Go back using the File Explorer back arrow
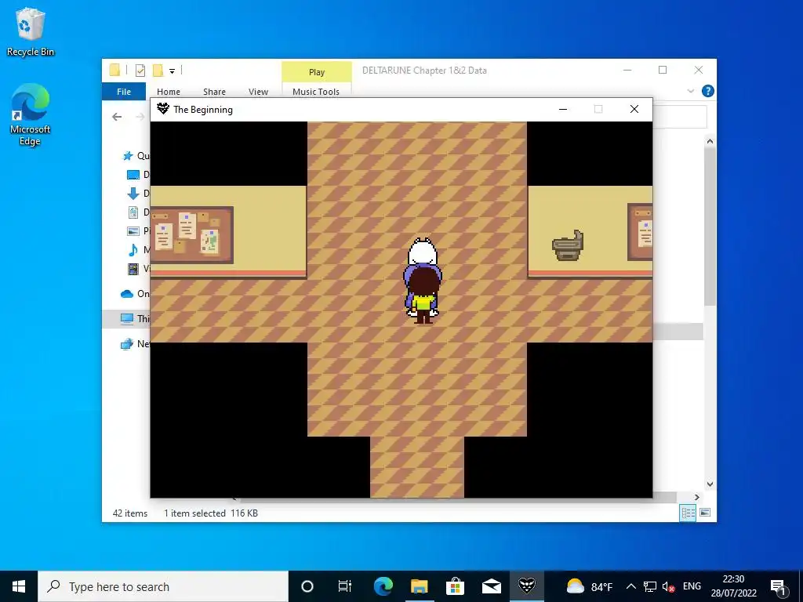This screenshot has height=602, width=803. pyautogui.click(x=117, y=117)
